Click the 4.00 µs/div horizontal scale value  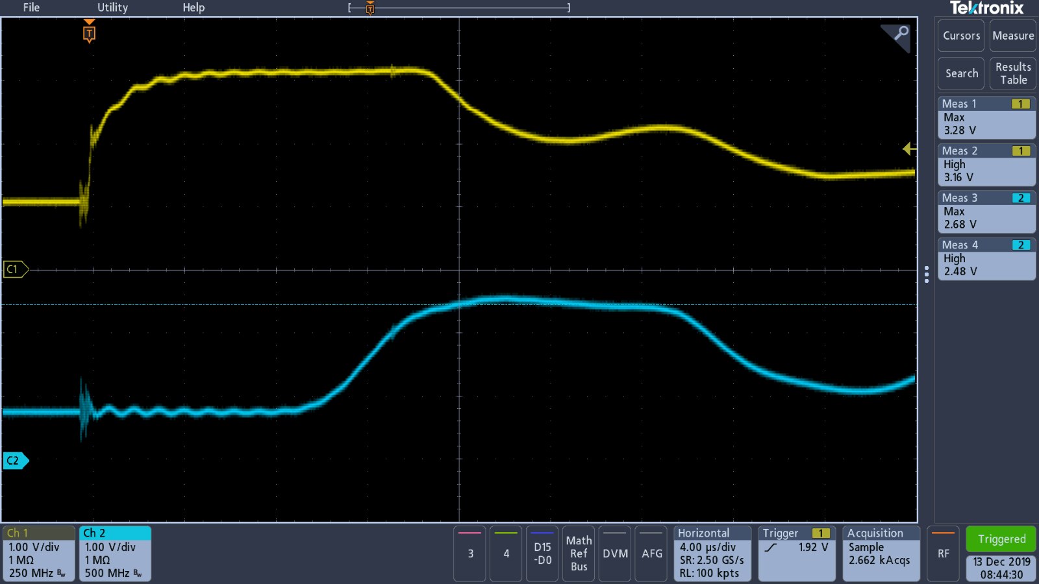[708, 548]
